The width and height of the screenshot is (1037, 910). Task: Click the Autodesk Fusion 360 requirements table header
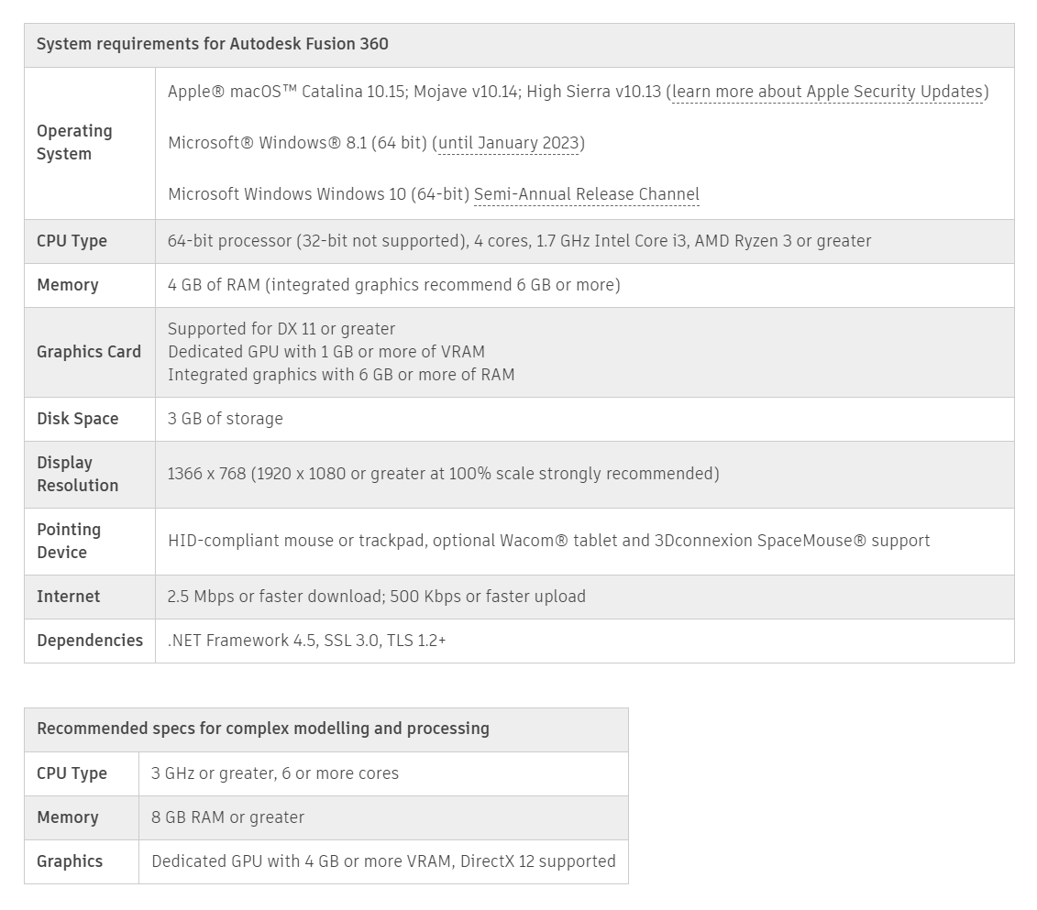coord(213,44)
